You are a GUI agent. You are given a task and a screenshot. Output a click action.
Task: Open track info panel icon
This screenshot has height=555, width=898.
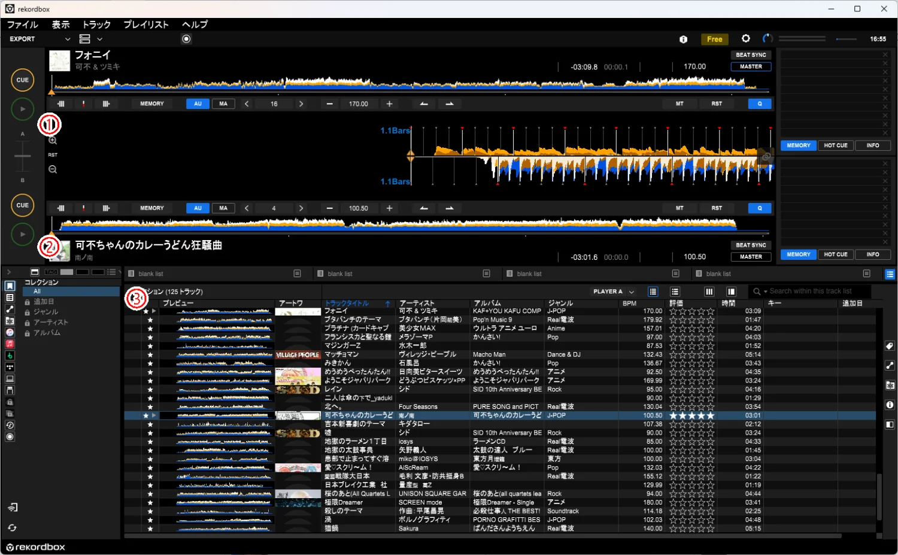(x=890, y=405)
